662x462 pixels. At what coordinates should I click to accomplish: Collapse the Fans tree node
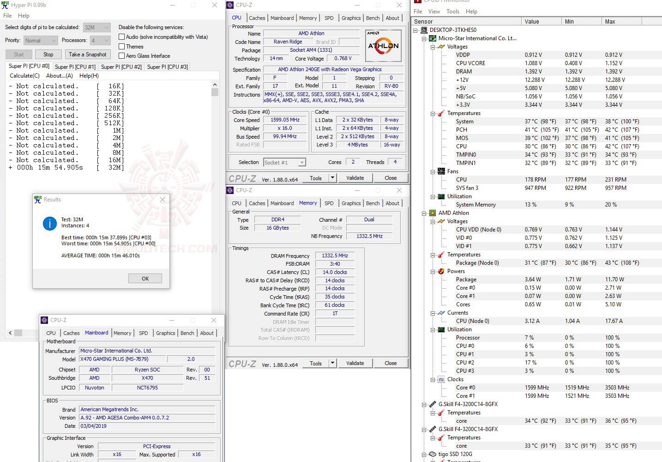(x=433, y=171)
